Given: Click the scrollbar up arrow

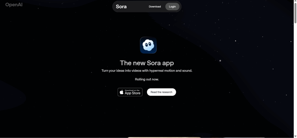Looking at the screenshot, I should (295, 1).
